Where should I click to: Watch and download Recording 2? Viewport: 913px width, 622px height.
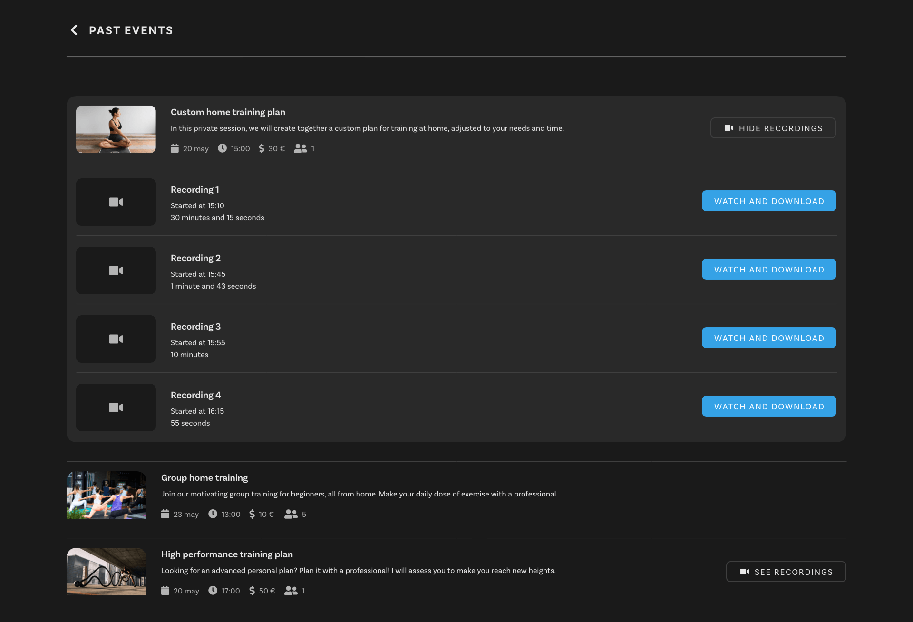click(768, 269)
